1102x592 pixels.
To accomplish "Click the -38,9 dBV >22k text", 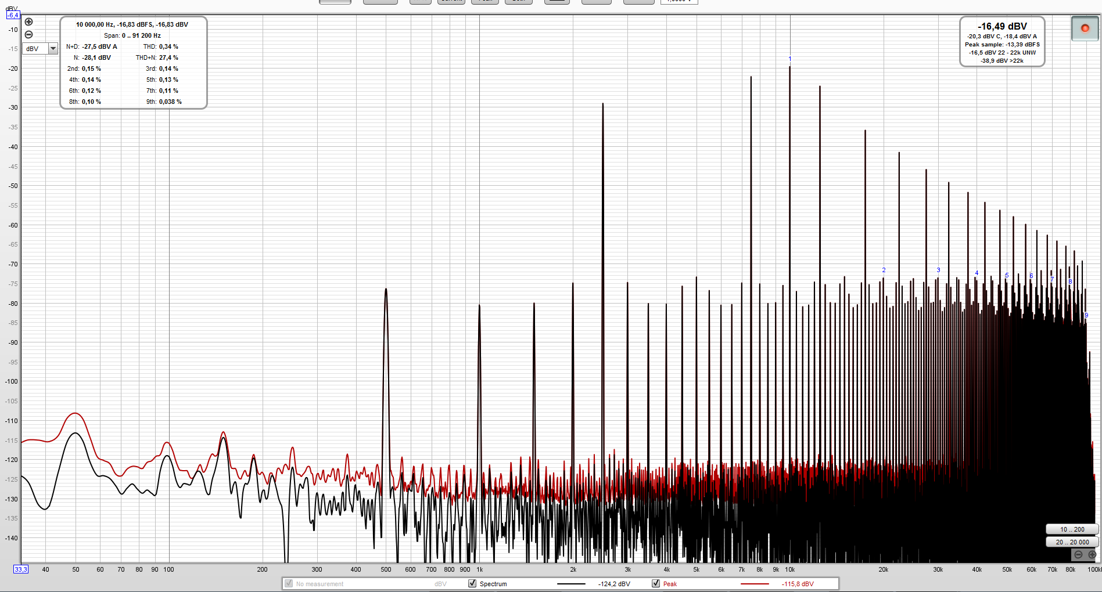I will 1002,60.
